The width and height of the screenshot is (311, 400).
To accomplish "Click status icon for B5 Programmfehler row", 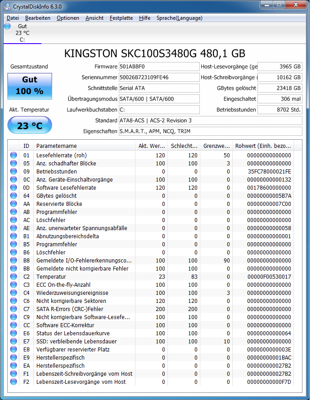I will pyautogui.click(x=14, y=244).
